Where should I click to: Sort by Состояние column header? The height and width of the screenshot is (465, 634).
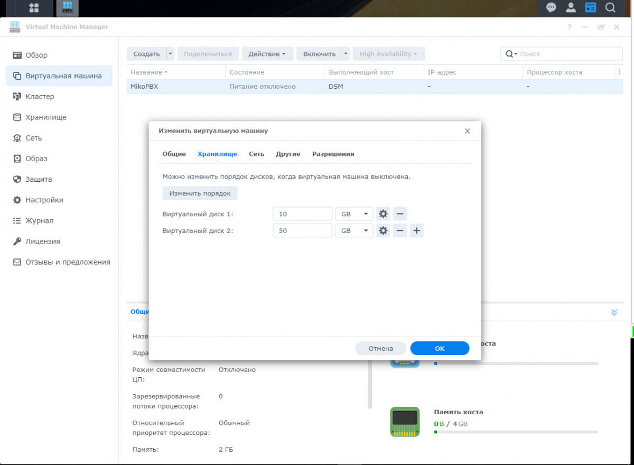pyautogui.click(x=275, y=72)
